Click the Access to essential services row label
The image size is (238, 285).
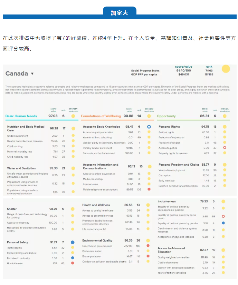[x=97, y=216]
